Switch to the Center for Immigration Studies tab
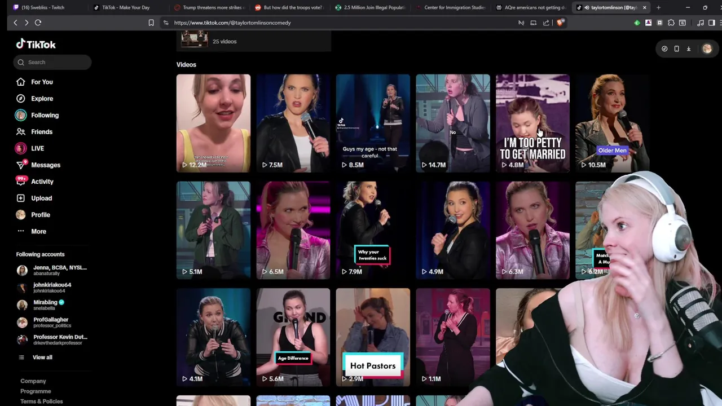The image size is (722, 406). [x=451, y=7]
